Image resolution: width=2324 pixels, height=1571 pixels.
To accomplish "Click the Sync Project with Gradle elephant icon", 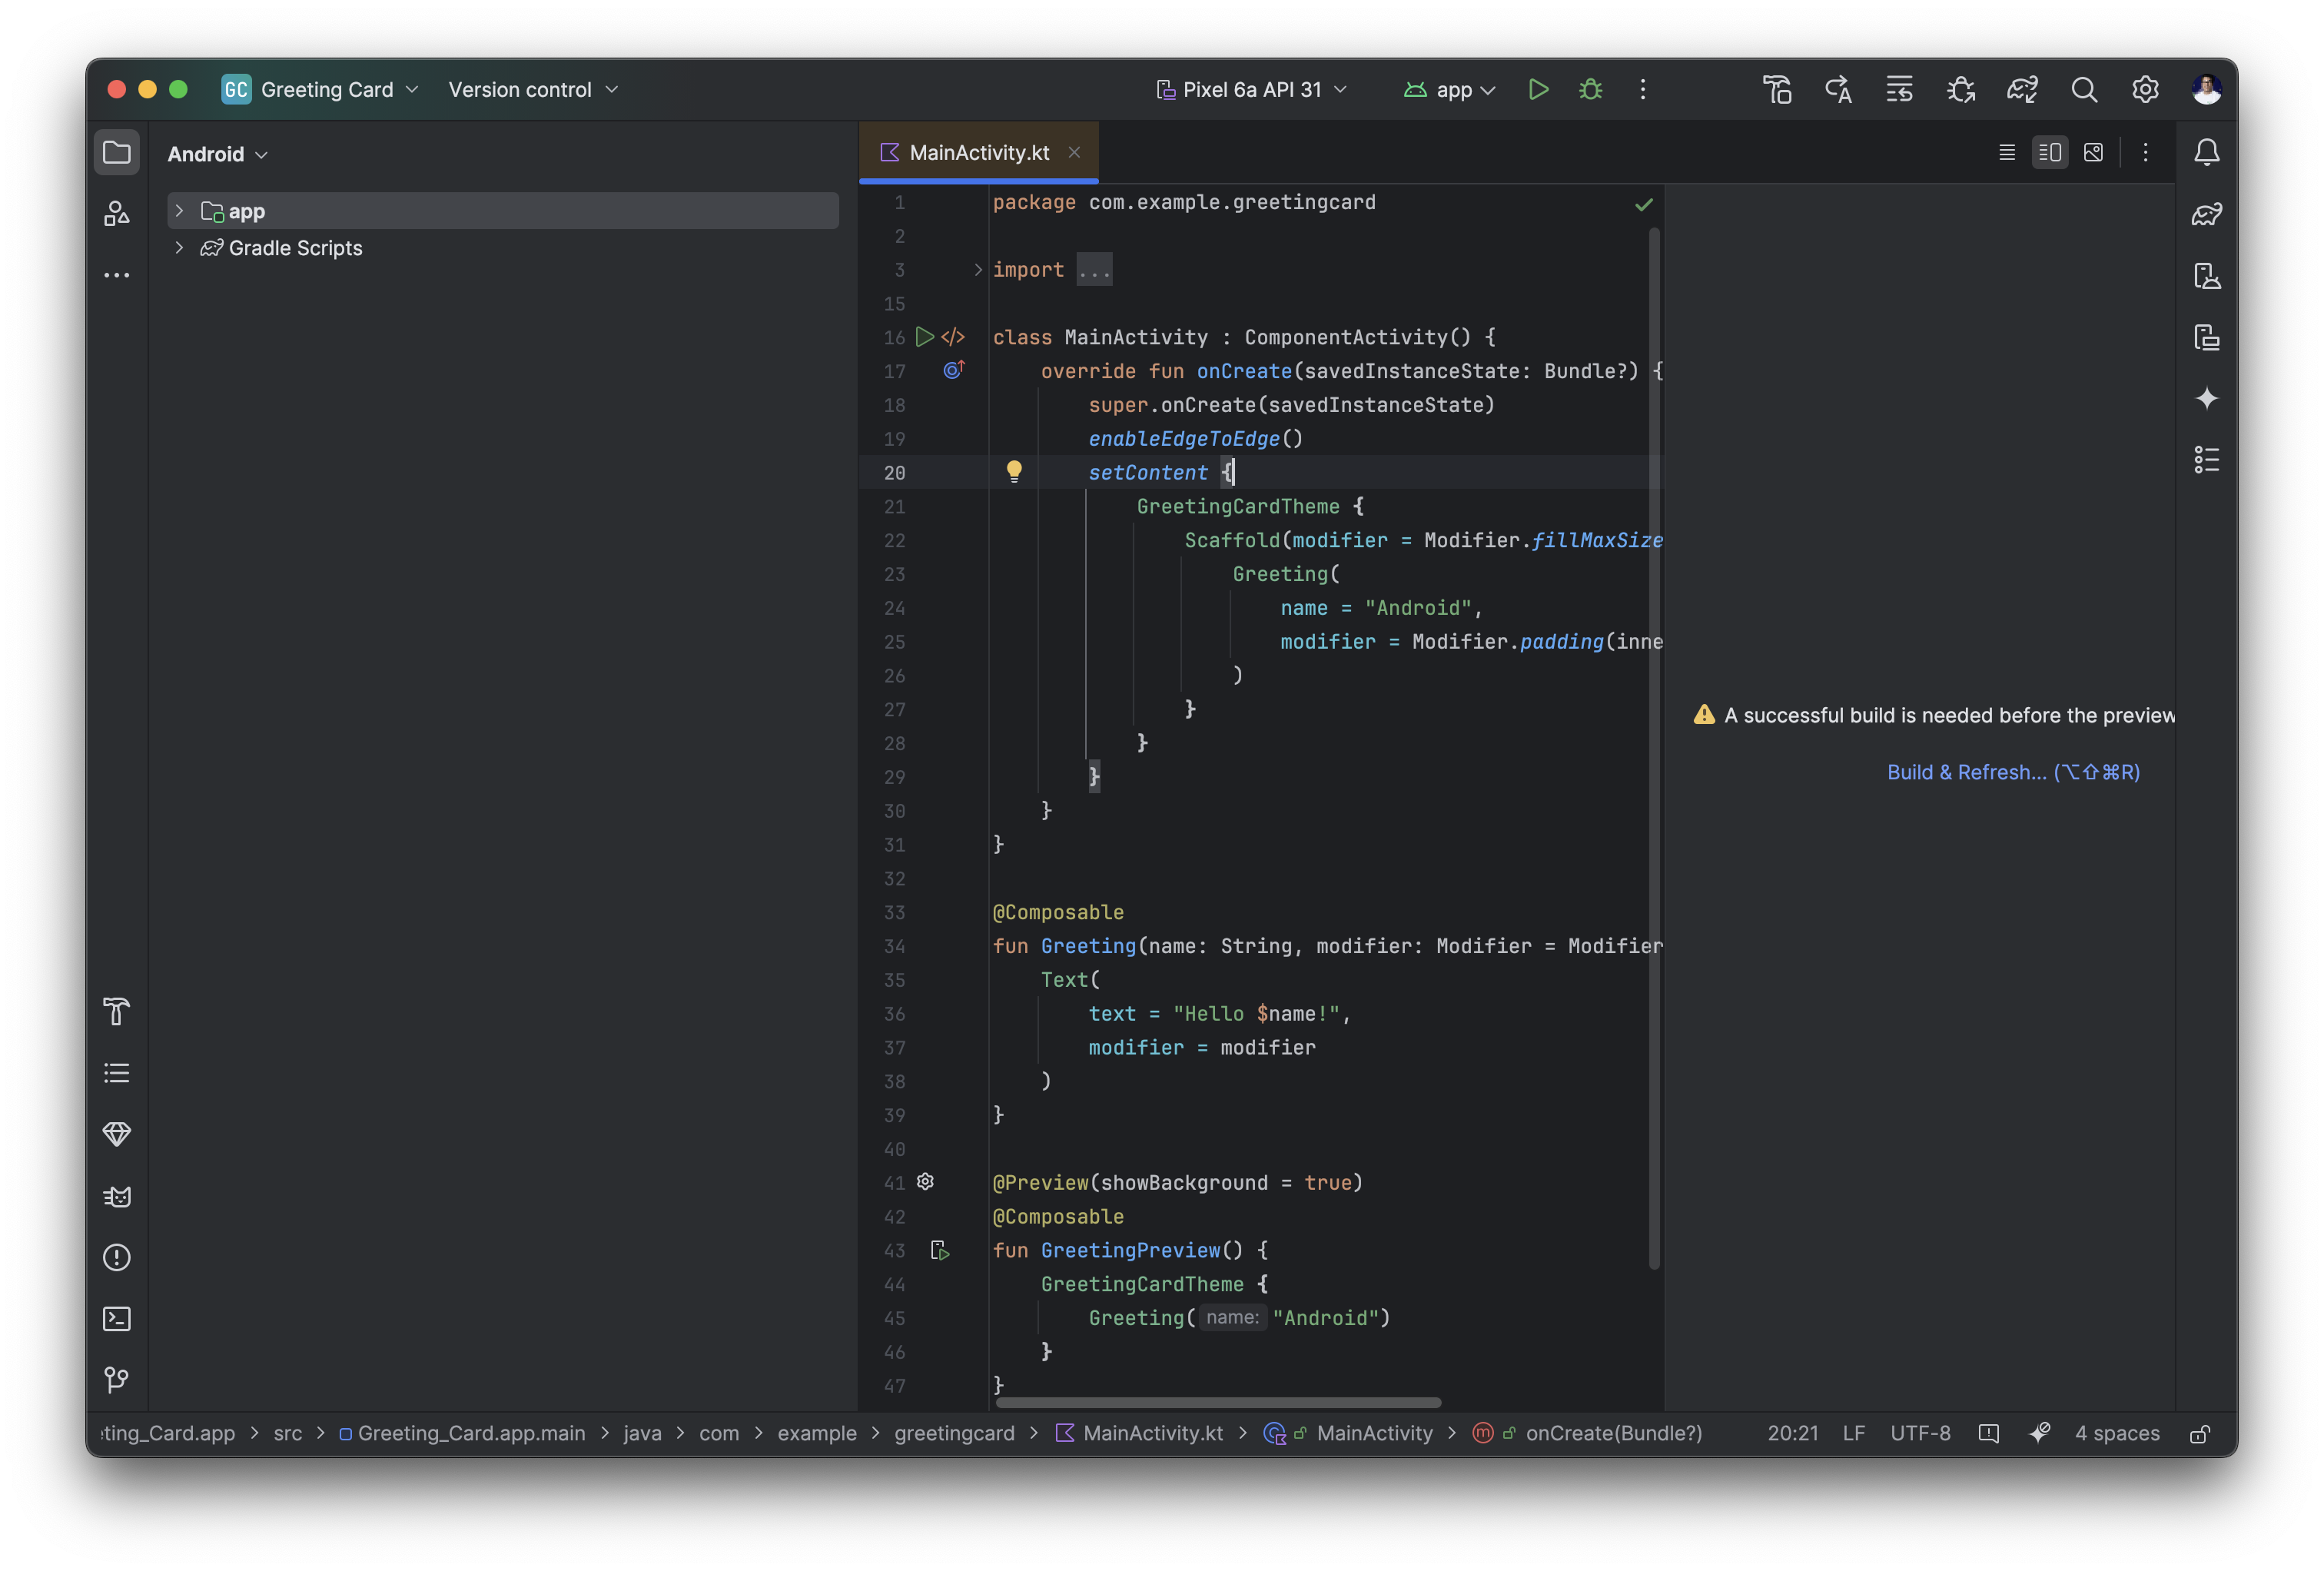I will pyautogui.click(x=2022, y=90).
